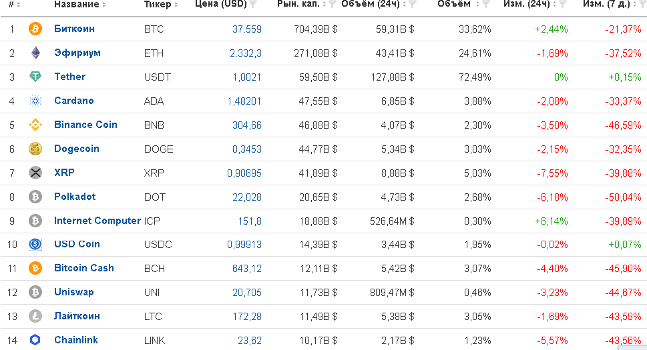Open the Tether link

[x=69, y=77]
